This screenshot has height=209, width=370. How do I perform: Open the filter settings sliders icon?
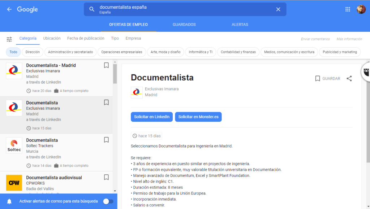click(9, 39)
